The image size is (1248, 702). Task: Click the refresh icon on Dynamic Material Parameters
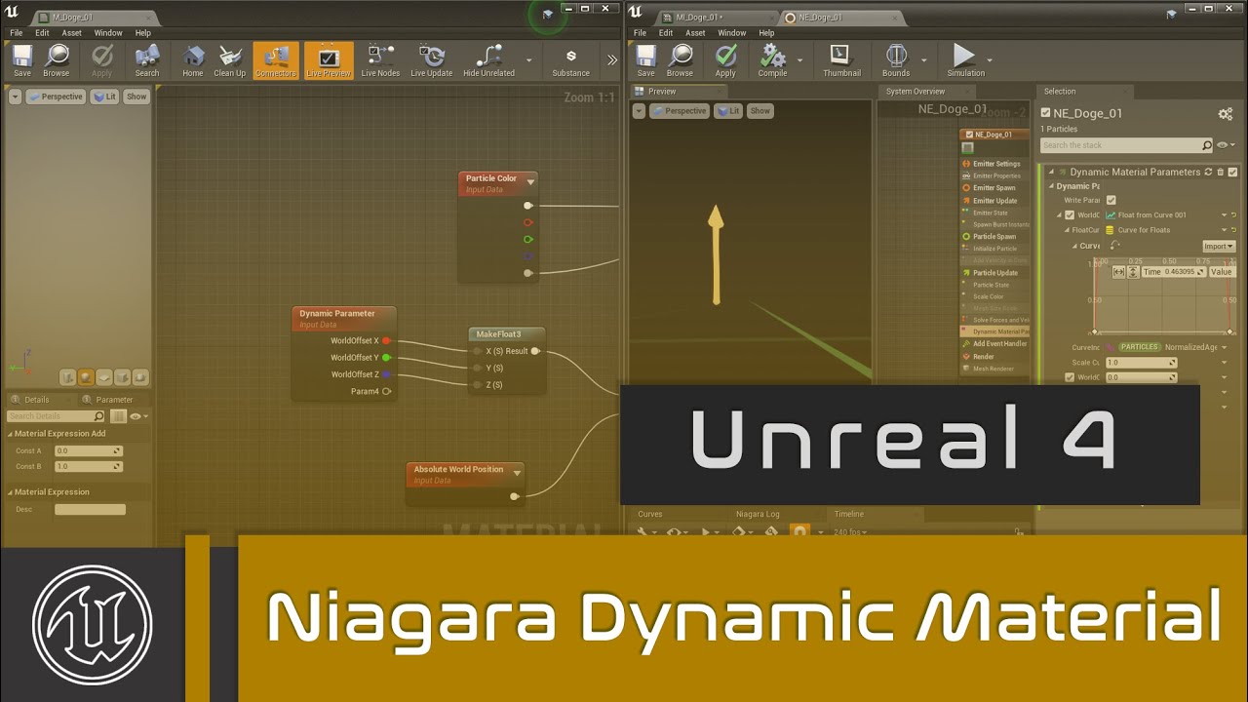1208,172
